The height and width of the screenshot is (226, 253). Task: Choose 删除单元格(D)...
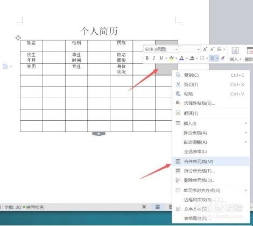(211, 180)
